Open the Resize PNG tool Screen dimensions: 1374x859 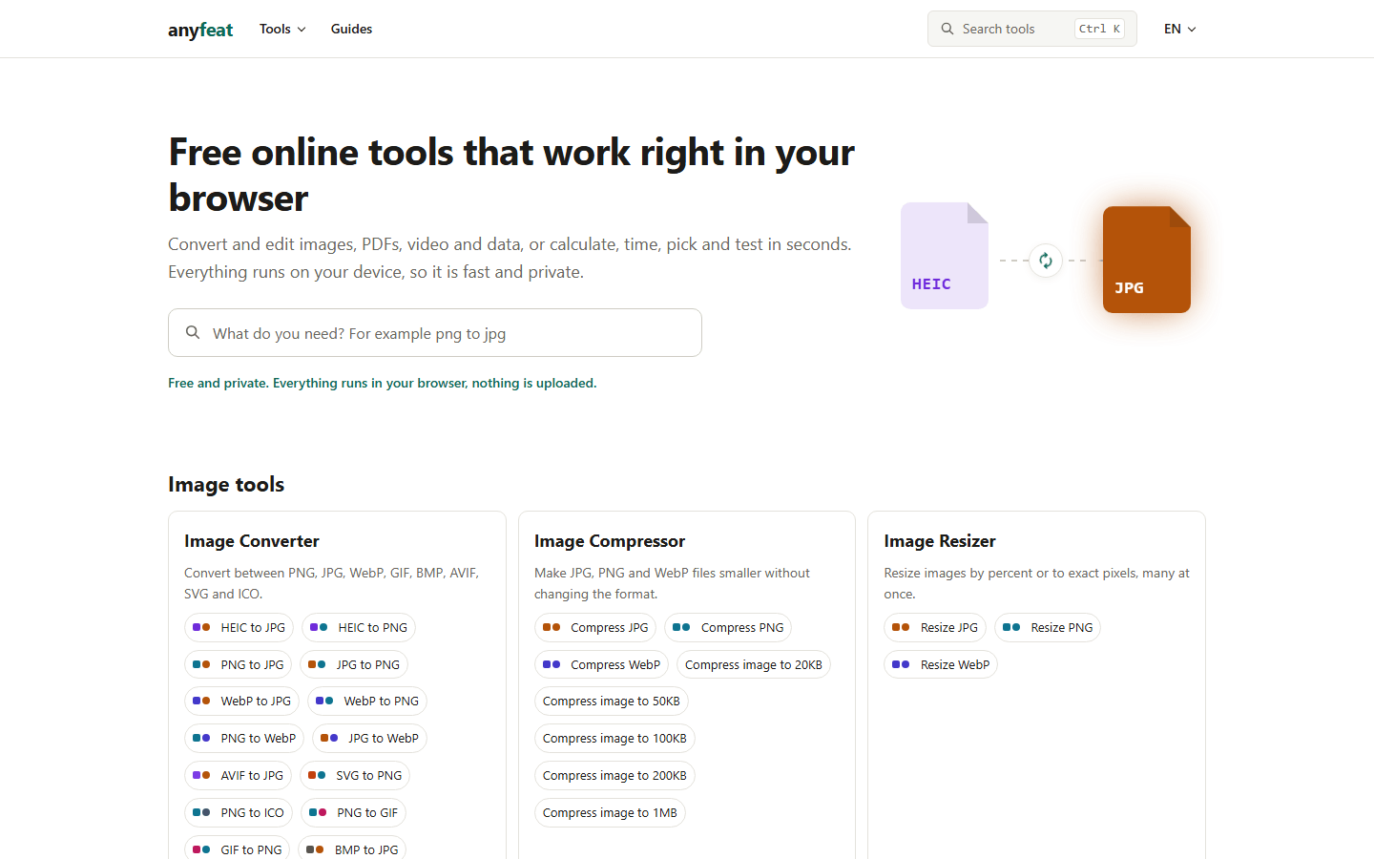click(x=1048, y=627)
